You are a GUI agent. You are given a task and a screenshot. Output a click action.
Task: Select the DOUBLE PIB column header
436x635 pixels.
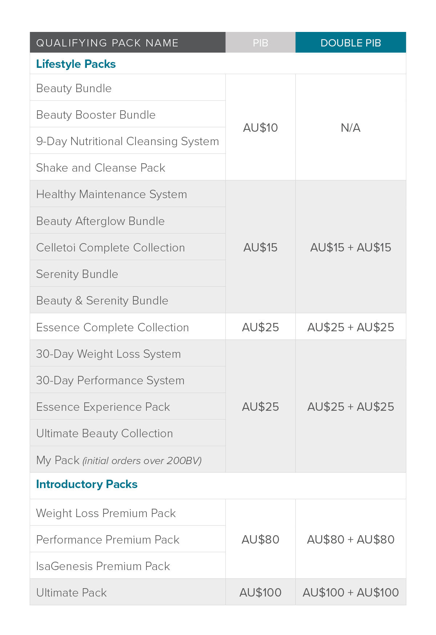coord(351,42)
